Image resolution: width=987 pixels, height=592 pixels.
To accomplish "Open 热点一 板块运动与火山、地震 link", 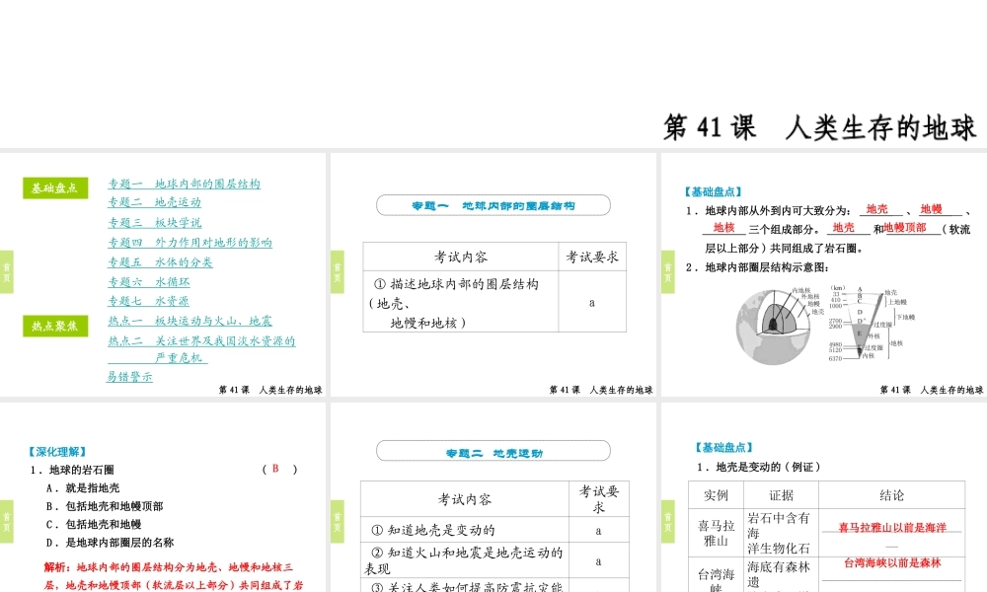I will tap(190, 321).
